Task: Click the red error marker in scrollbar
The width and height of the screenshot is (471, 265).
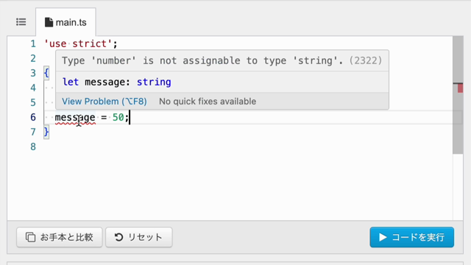Action: click(460, 88)
